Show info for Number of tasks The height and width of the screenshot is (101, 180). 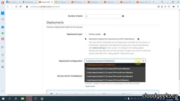coord(123,16)
